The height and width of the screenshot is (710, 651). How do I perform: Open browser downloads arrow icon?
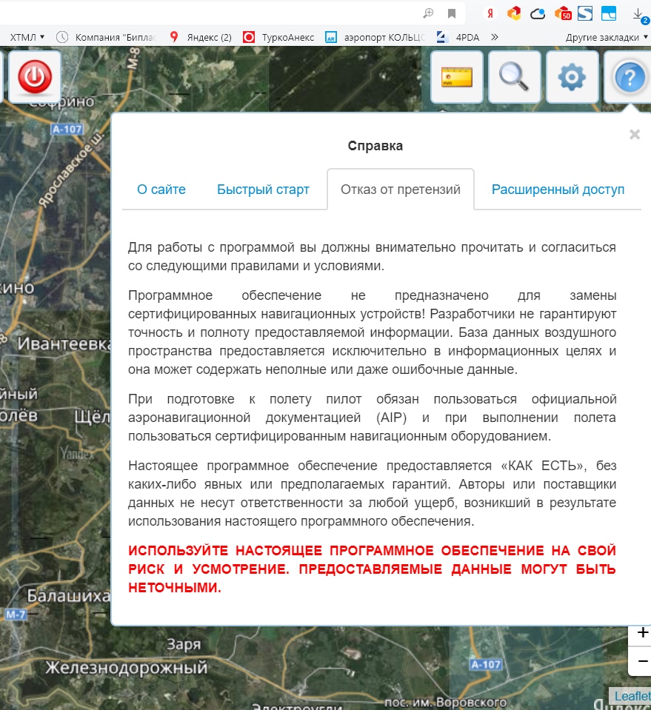coord(638,13)
